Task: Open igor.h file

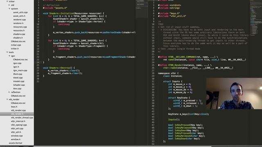Action: 16,67
